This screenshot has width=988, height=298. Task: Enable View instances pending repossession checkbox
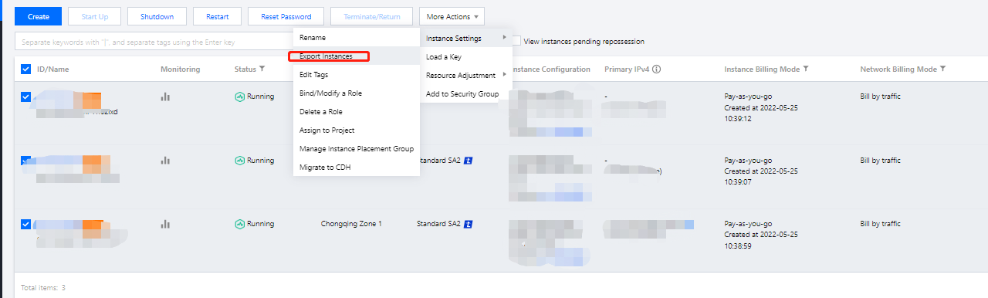[516, 41]
